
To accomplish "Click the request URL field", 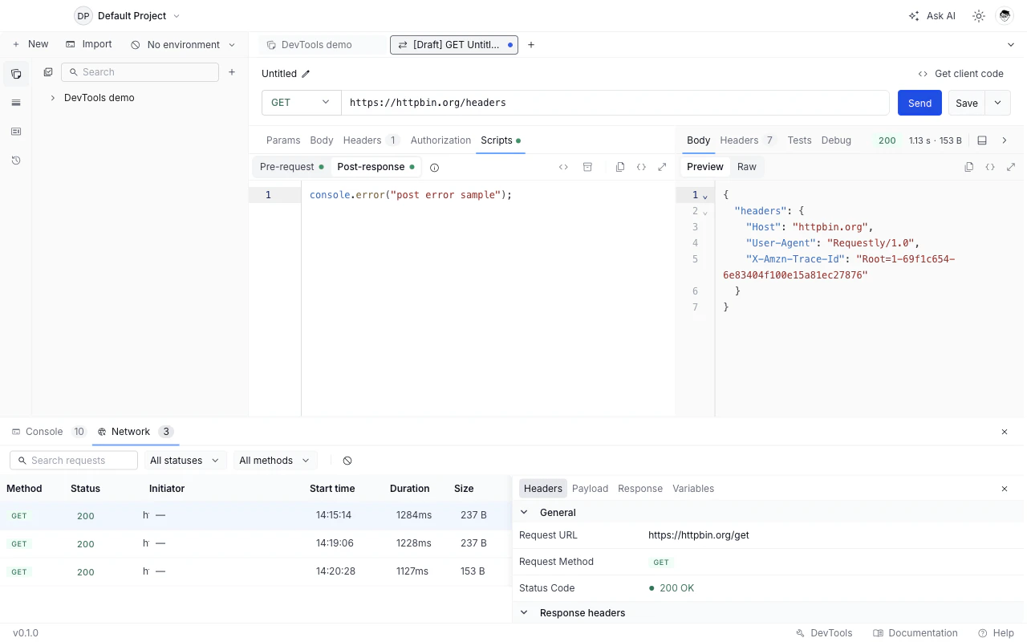I will point(615,103).
